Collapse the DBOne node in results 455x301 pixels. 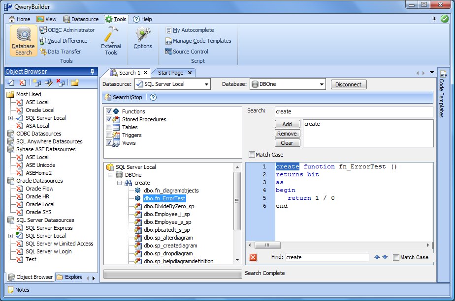[110, 175]
